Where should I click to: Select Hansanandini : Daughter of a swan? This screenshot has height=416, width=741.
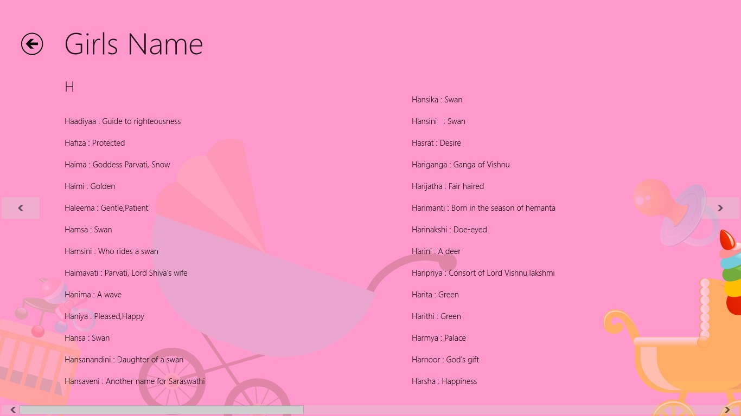tap(124, 360)
